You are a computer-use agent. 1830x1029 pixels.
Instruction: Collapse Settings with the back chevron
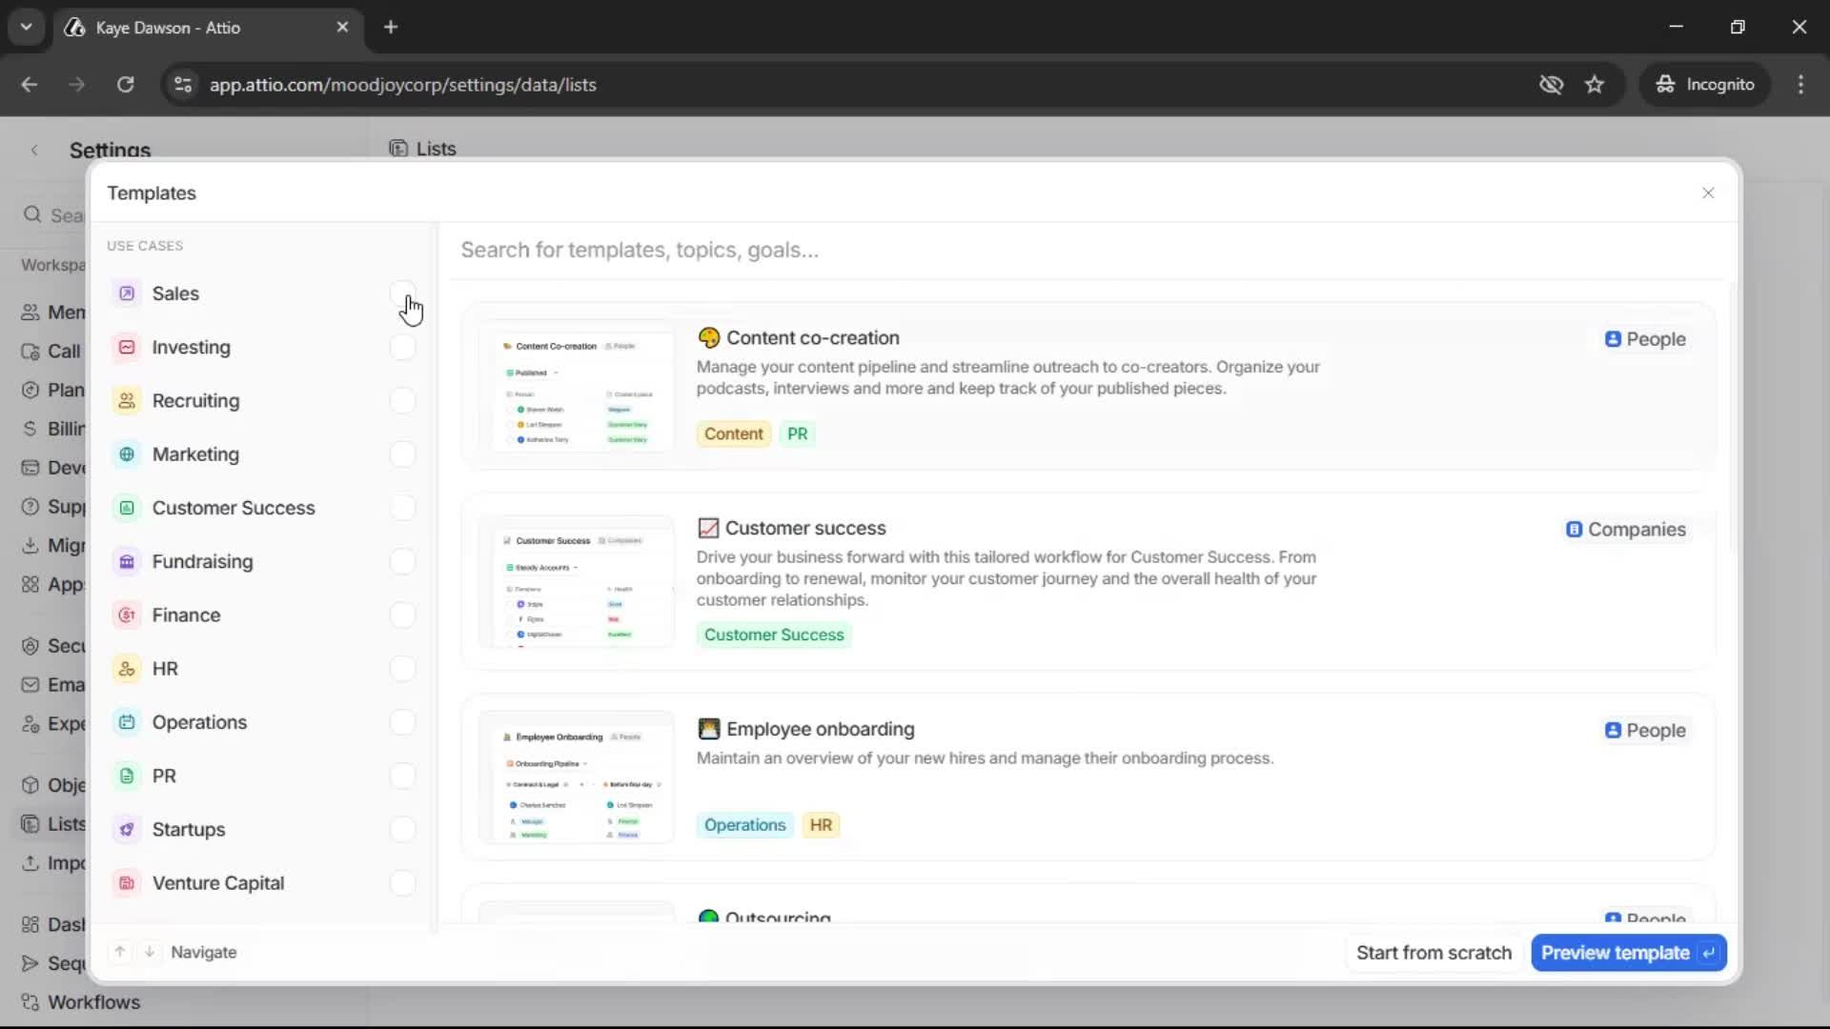coord(34,150)
